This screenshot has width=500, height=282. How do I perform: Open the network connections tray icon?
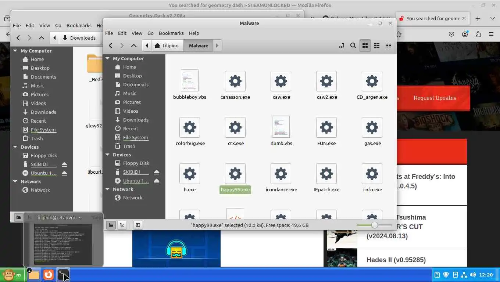click(464, 275)
